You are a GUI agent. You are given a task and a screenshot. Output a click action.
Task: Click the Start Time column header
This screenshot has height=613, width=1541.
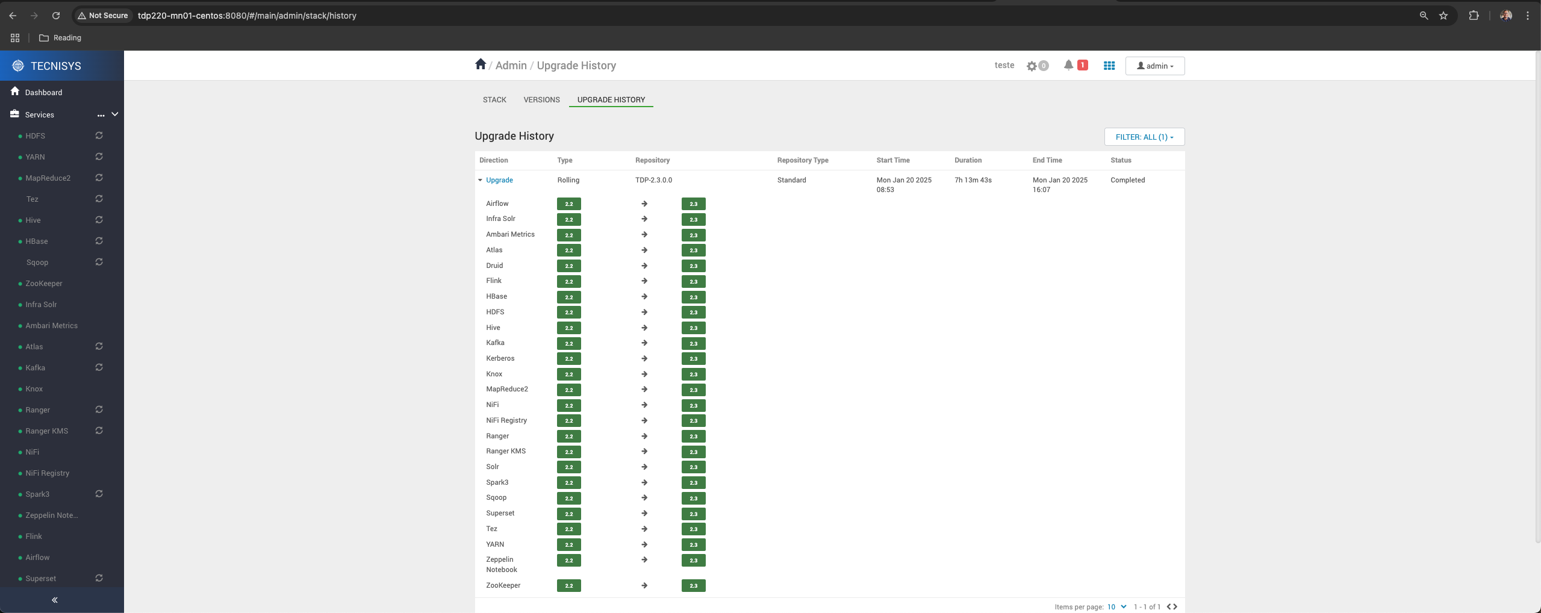tap(893, 160)
